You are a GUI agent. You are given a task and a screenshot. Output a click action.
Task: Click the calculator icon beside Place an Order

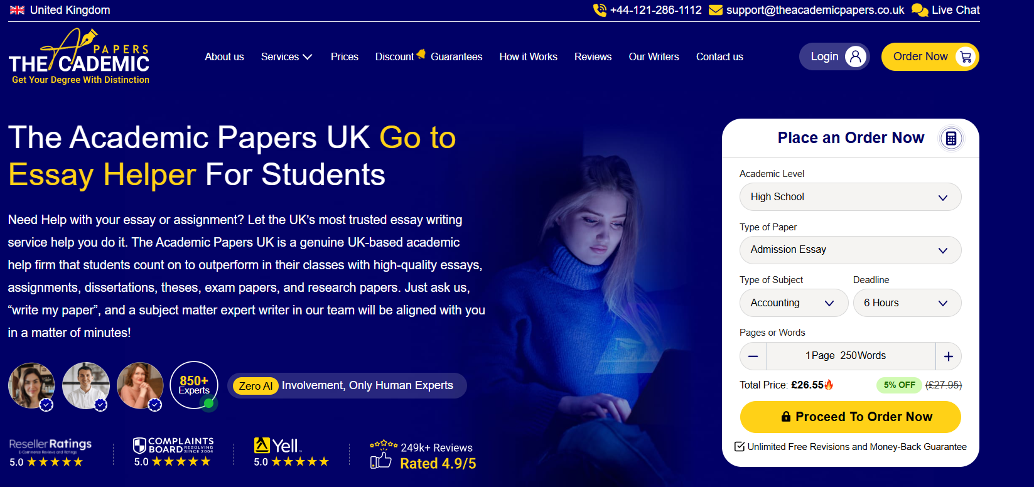point(951,138)
